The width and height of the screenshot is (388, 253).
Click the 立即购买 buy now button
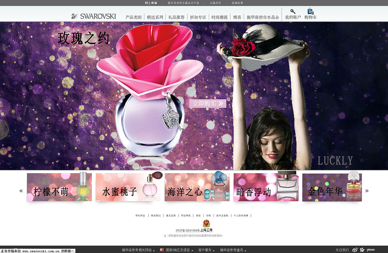(208, 103)
